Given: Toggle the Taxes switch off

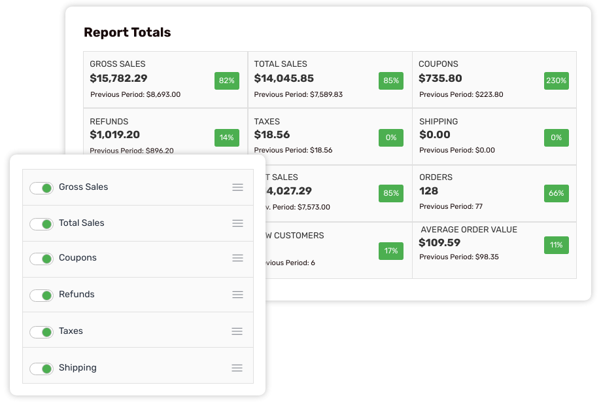Looking at the screenshot, I should coord(42,331).
